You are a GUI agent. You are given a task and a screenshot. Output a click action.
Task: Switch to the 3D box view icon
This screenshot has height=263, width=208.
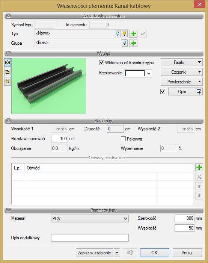coord(8,81)
